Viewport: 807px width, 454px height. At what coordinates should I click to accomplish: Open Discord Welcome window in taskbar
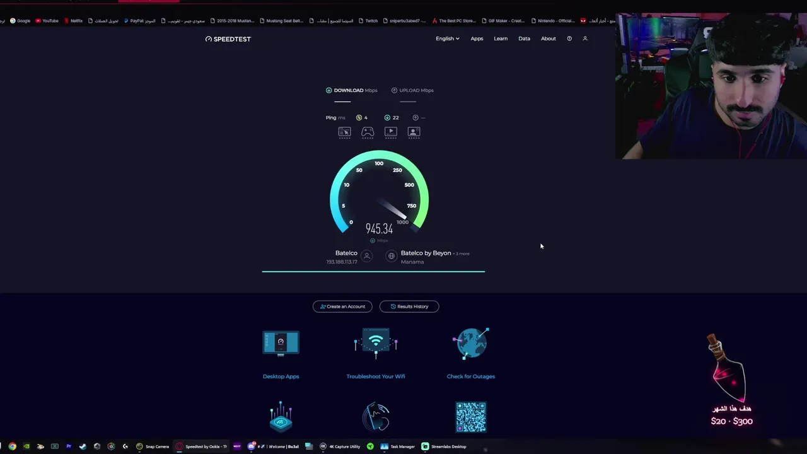tap(274, 446)
